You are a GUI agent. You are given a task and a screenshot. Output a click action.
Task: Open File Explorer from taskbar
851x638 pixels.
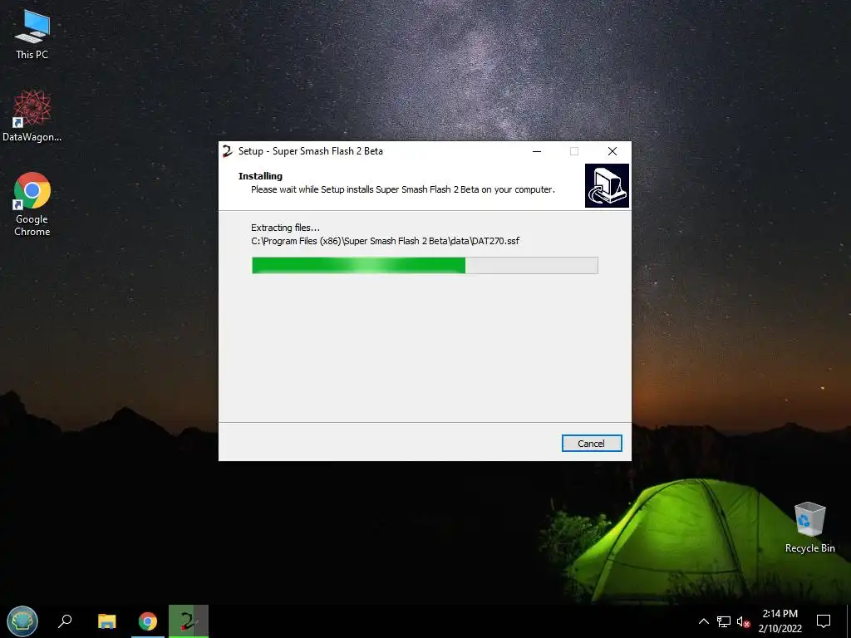click(x=107, y=621)
